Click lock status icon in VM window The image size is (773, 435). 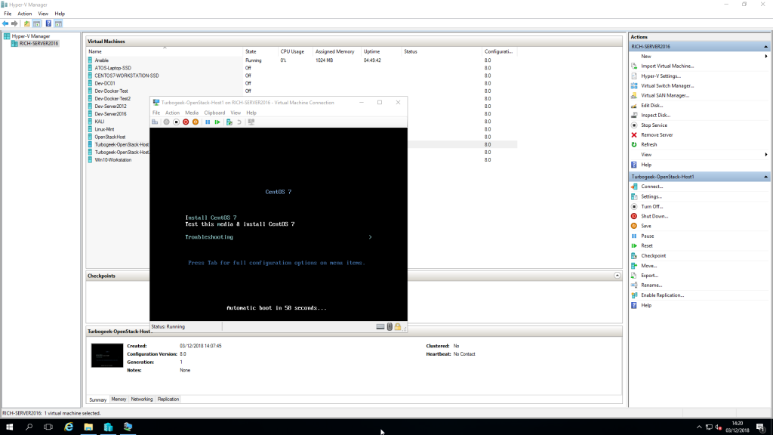click(x=397, y=326)
